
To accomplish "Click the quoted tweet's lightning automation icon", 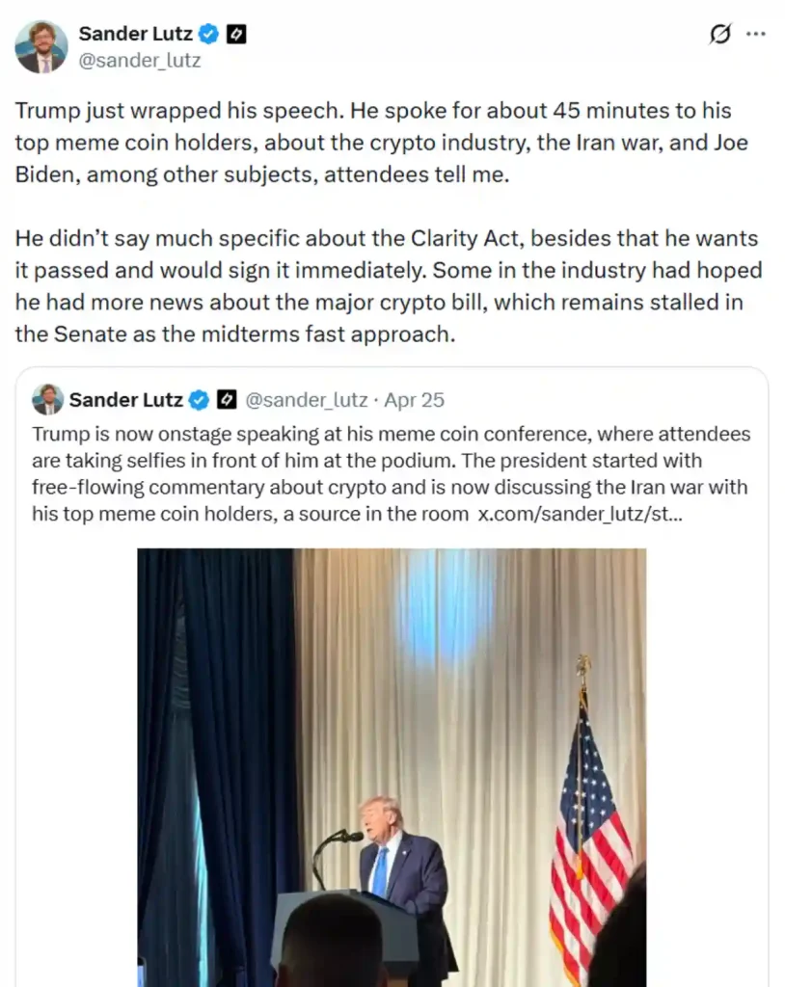I will coord(227,399).
